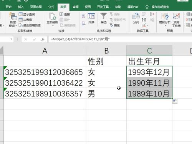Viewport: 192px width, 144px height.
Task: Click the 全部刷新 (Refresh All) icon
Action: point(52,17)
